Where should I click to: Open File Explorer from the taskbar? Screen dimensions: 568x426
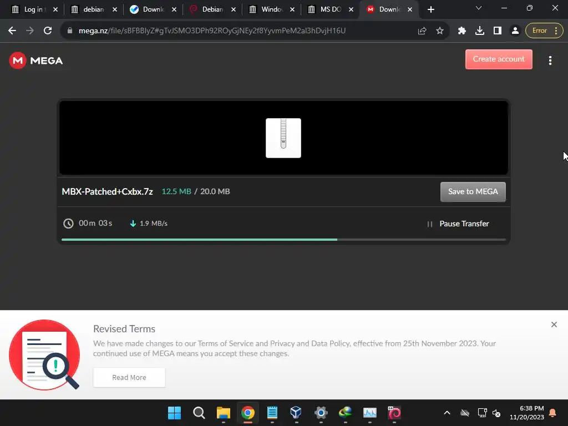(x=223, y=413)
